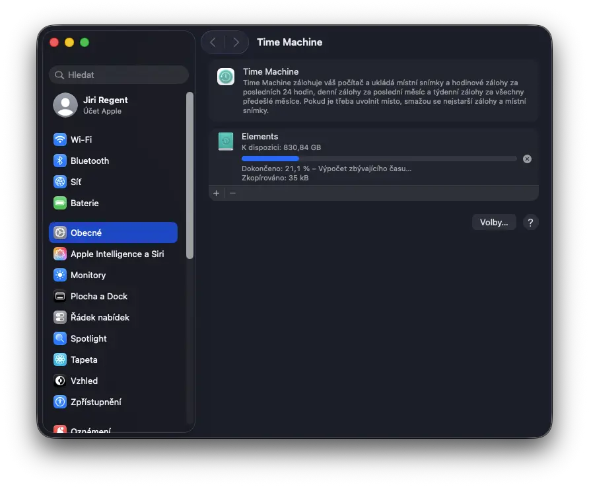
Task: Select Obecné in the sidebar
Action: (x=113, y=233)
